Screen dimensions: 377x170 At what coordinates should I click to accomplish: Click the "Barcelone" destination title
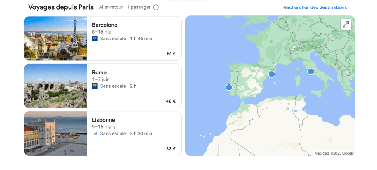(105, 25)
